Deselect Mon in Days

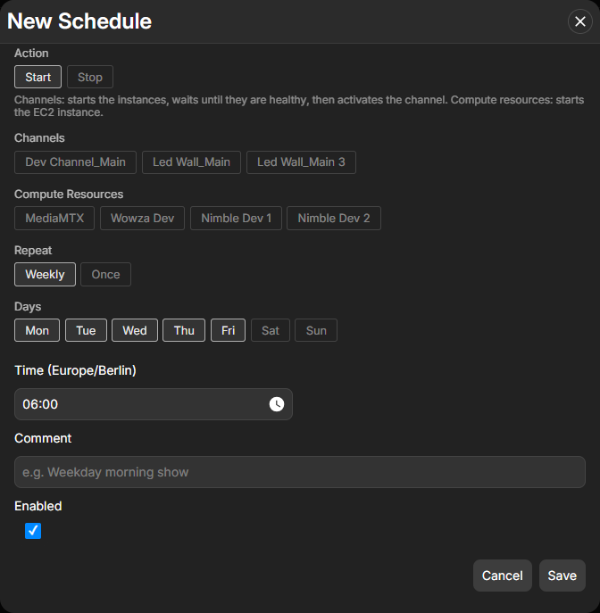click(x=37, y=330)
